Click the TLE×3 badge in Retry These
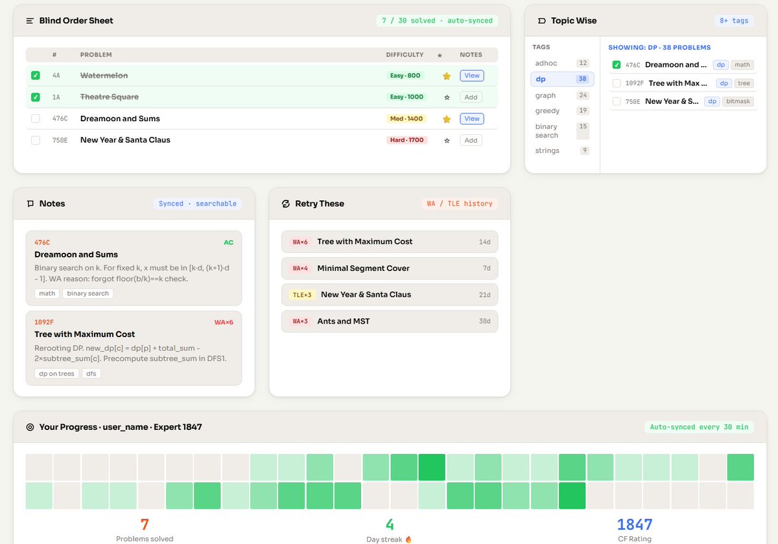Image resolution: width=778 pixels, height=544 pixels. 302,295
